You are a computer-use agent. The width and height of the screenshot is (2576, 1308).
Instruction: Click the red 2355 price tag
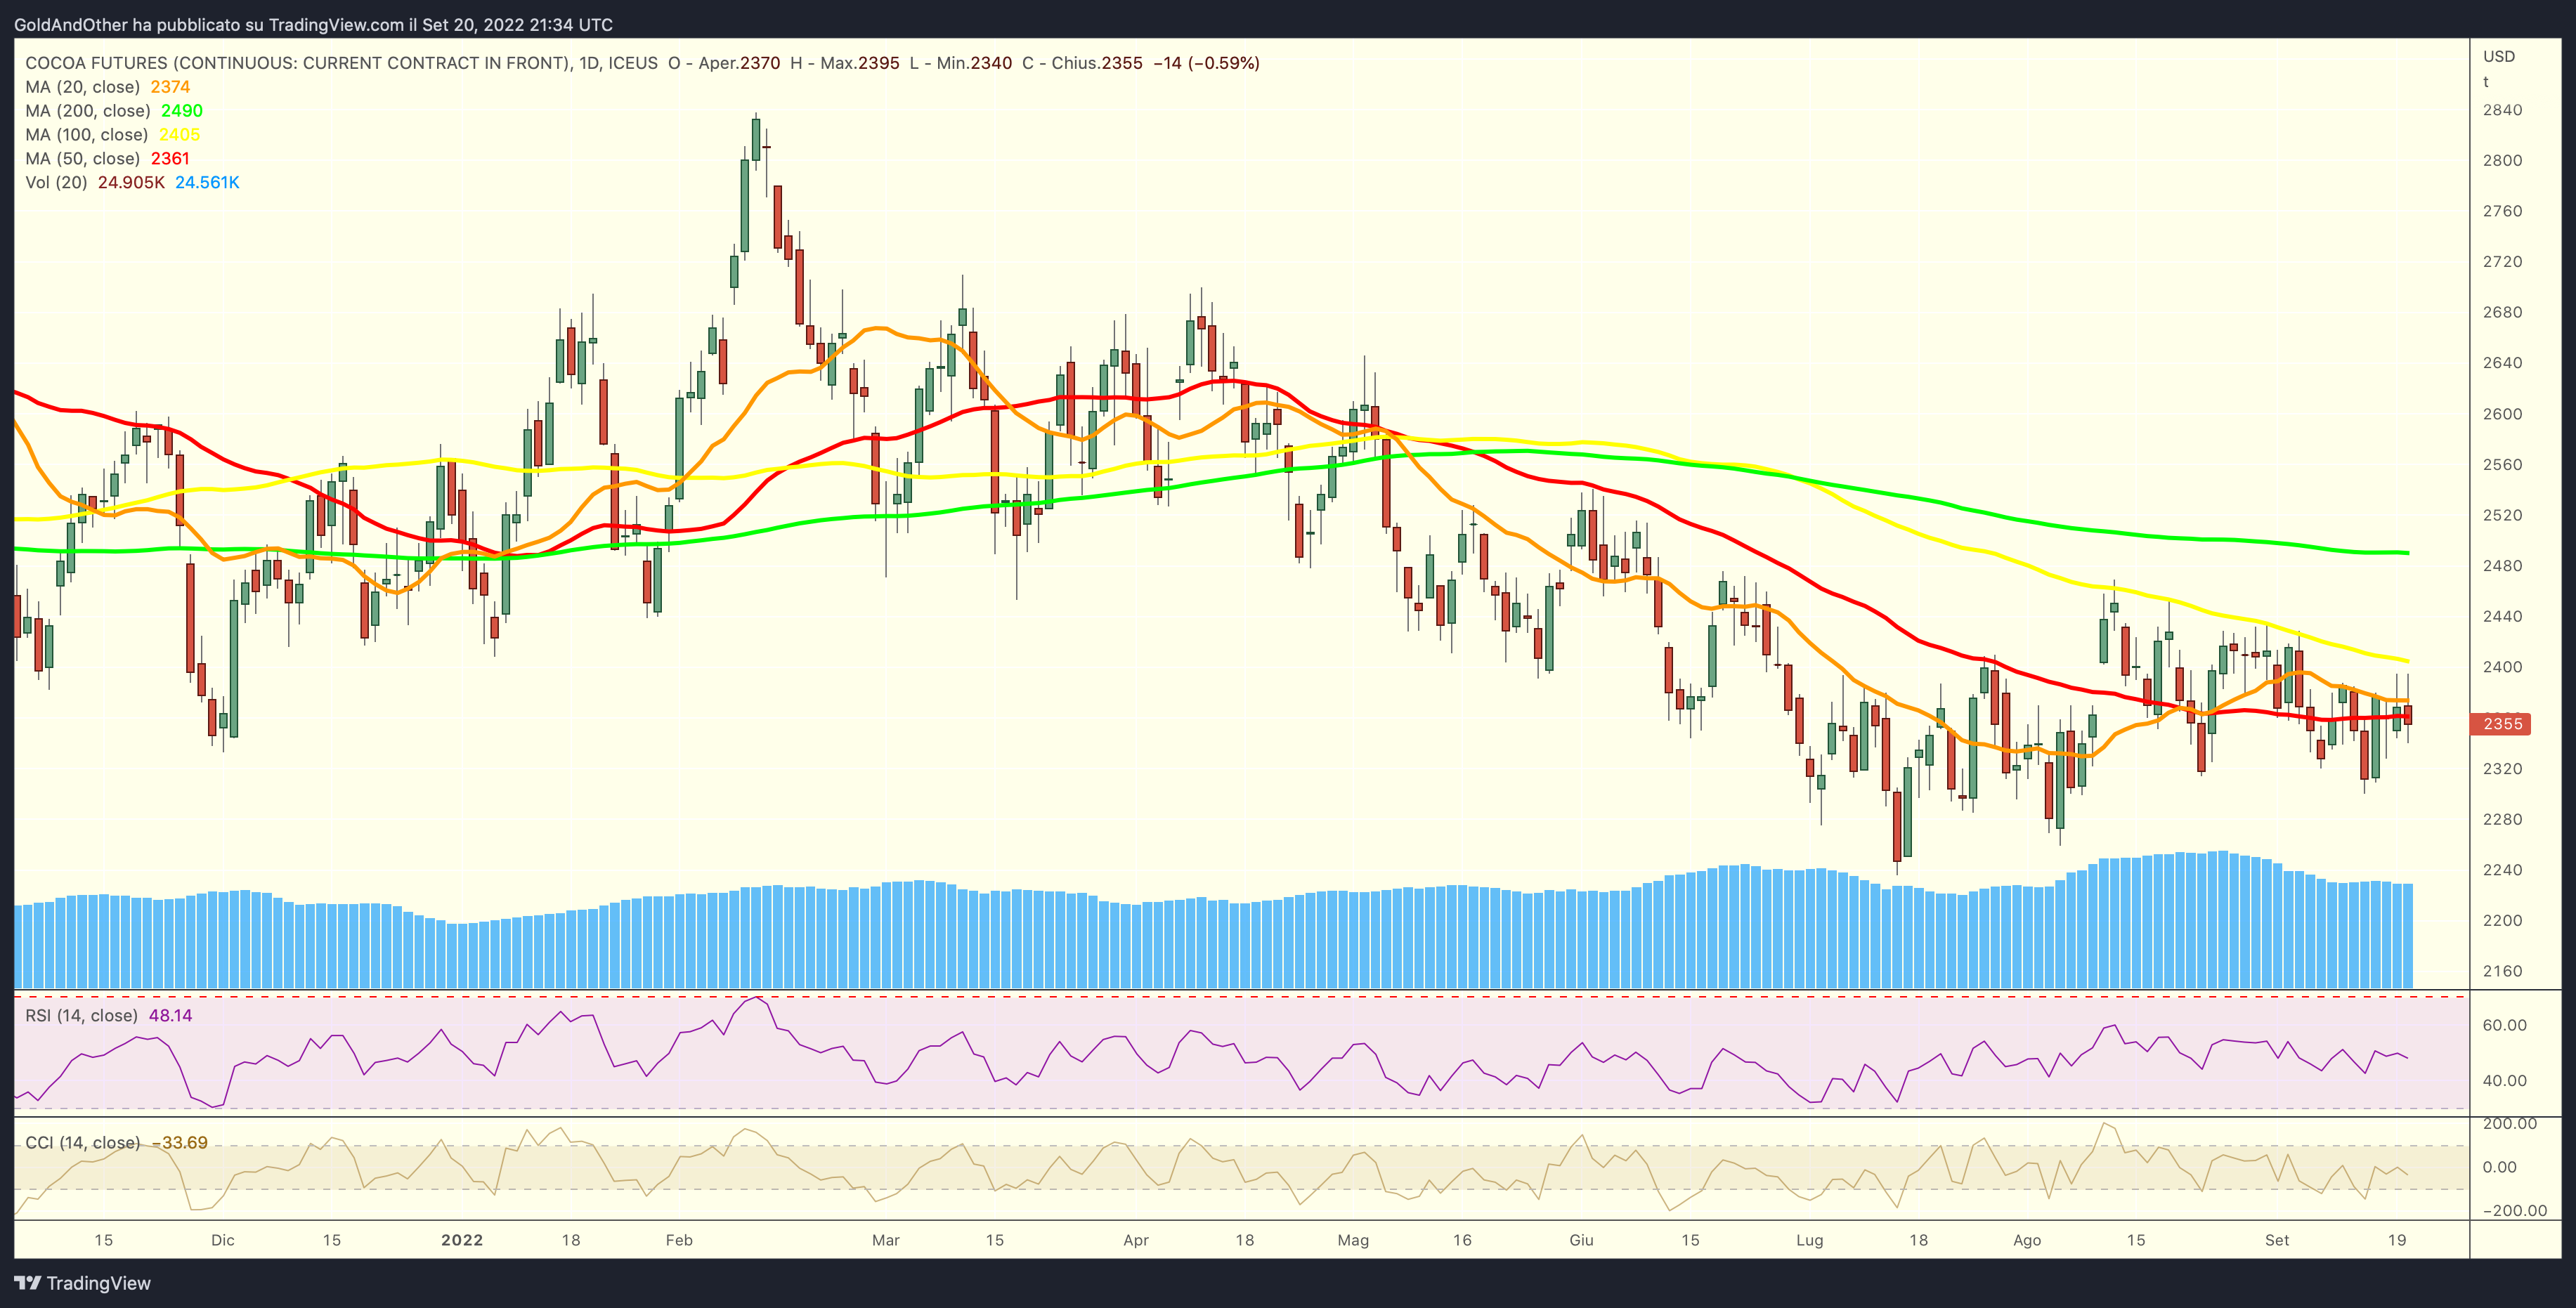point(2501,724)
